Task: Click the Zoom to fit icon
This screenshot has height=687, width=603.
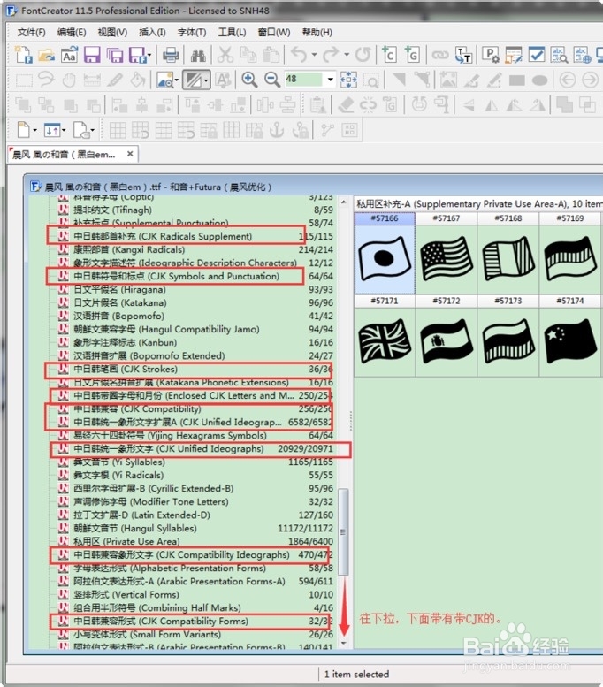Action: tap(348, 80)
